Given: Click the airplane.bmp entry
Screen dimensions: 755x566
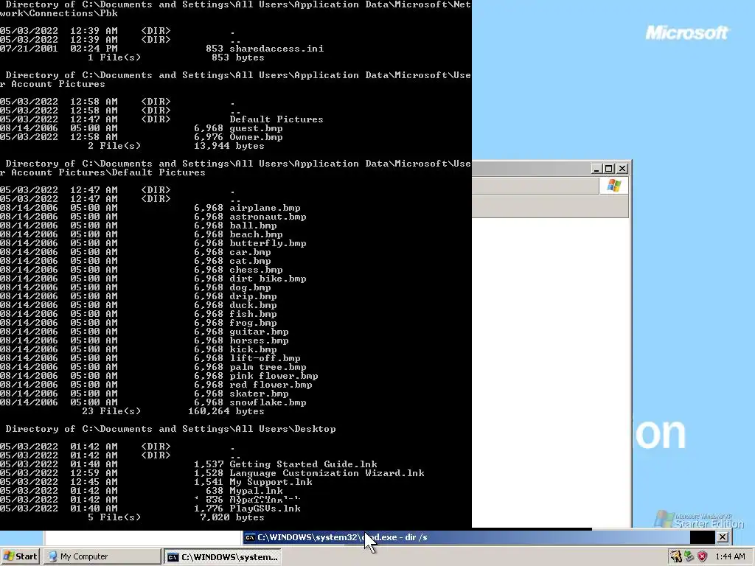Looking at the screenshot, I should (x=265, y=208).
